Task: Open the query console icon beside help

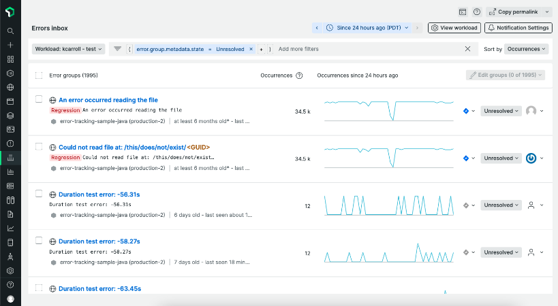Action: coord(462,12)
